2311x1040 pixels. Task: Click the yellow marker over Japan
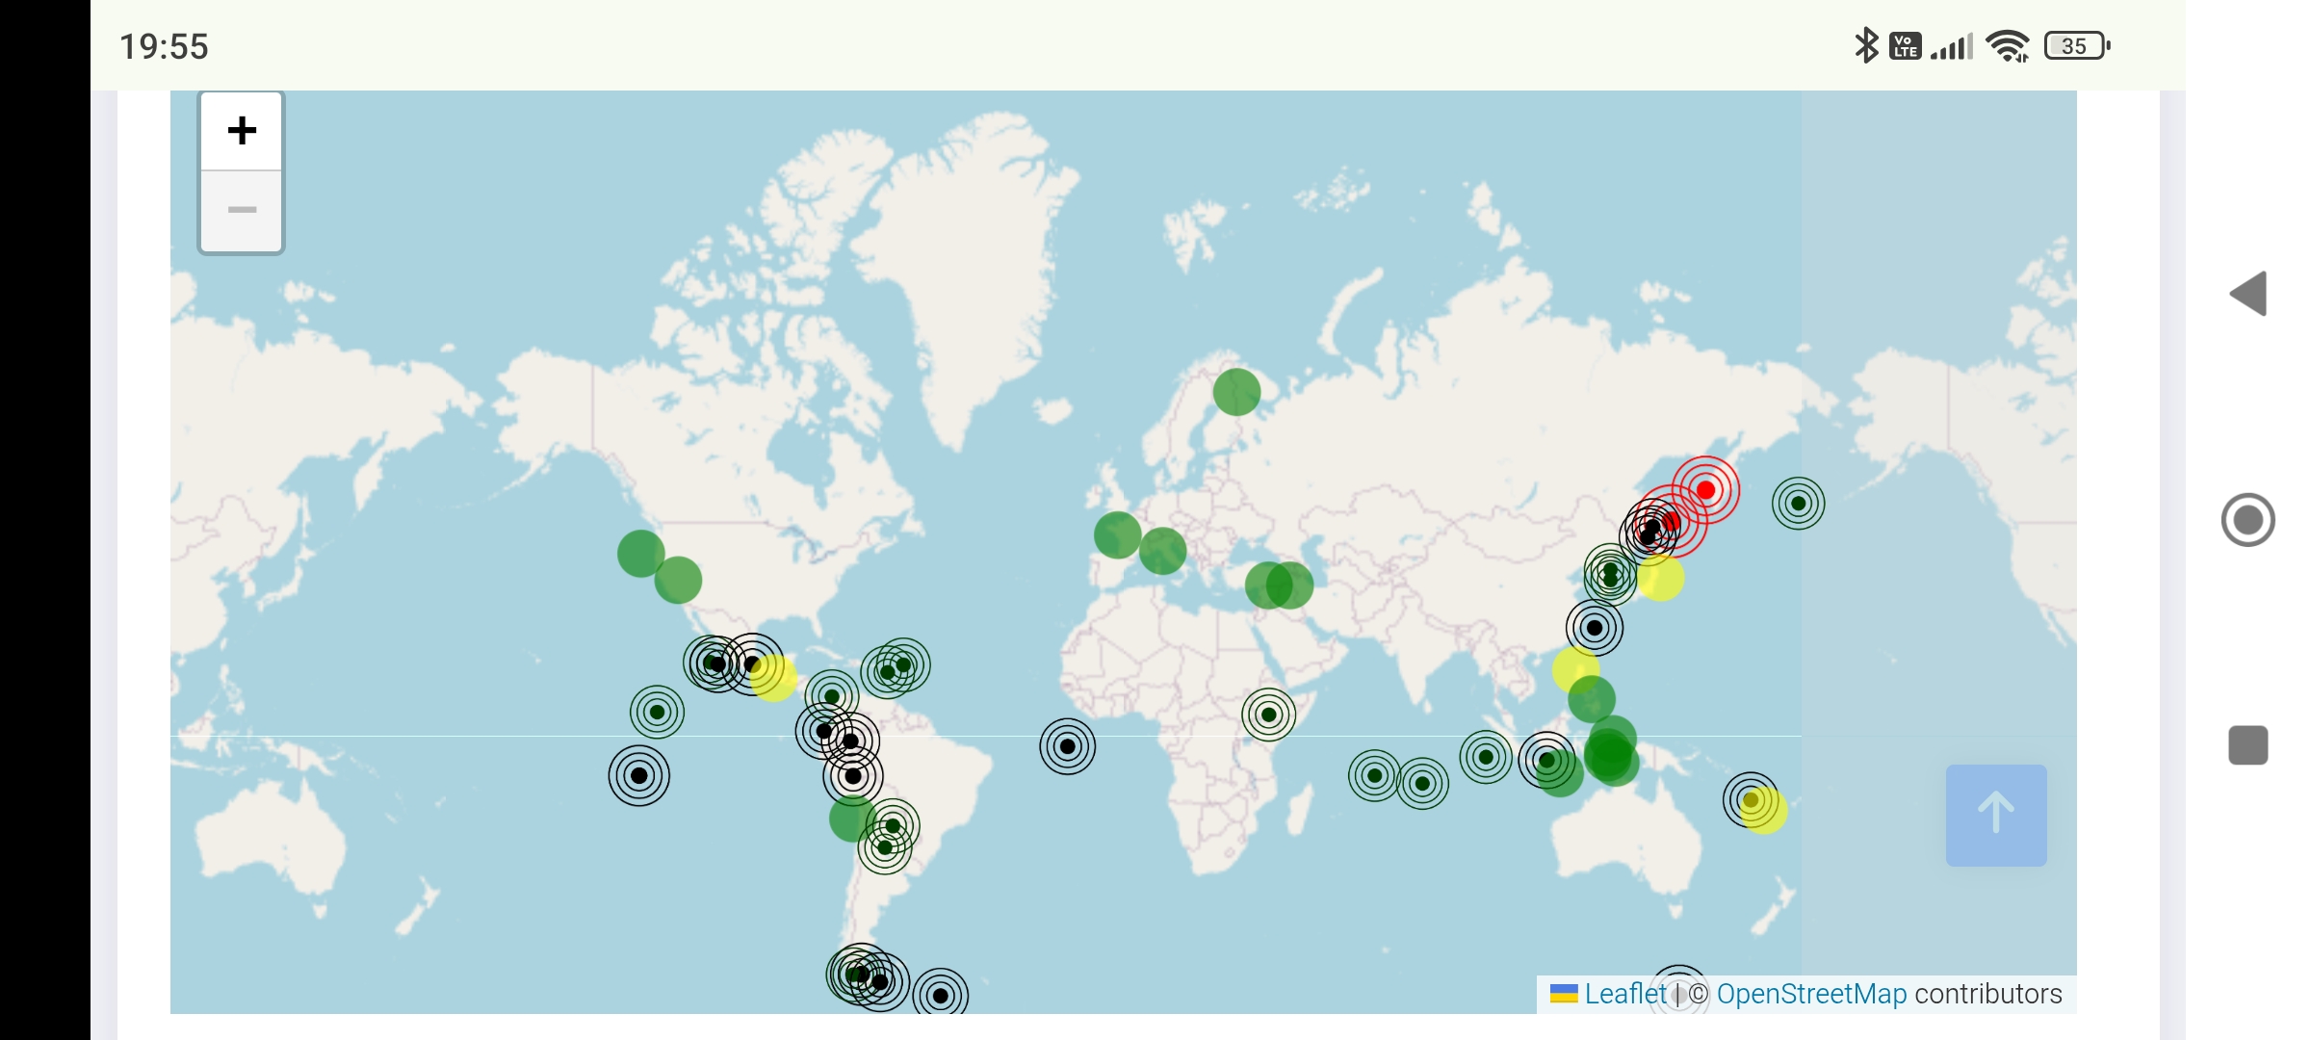[1662, 578]
